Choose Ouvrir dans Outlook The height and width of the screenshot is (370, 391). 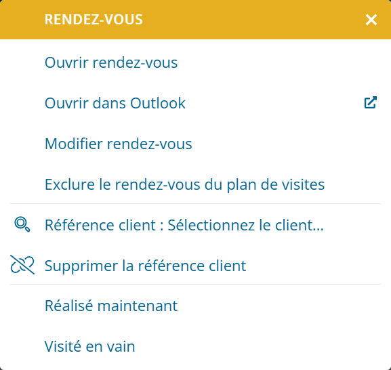(195, 103)
